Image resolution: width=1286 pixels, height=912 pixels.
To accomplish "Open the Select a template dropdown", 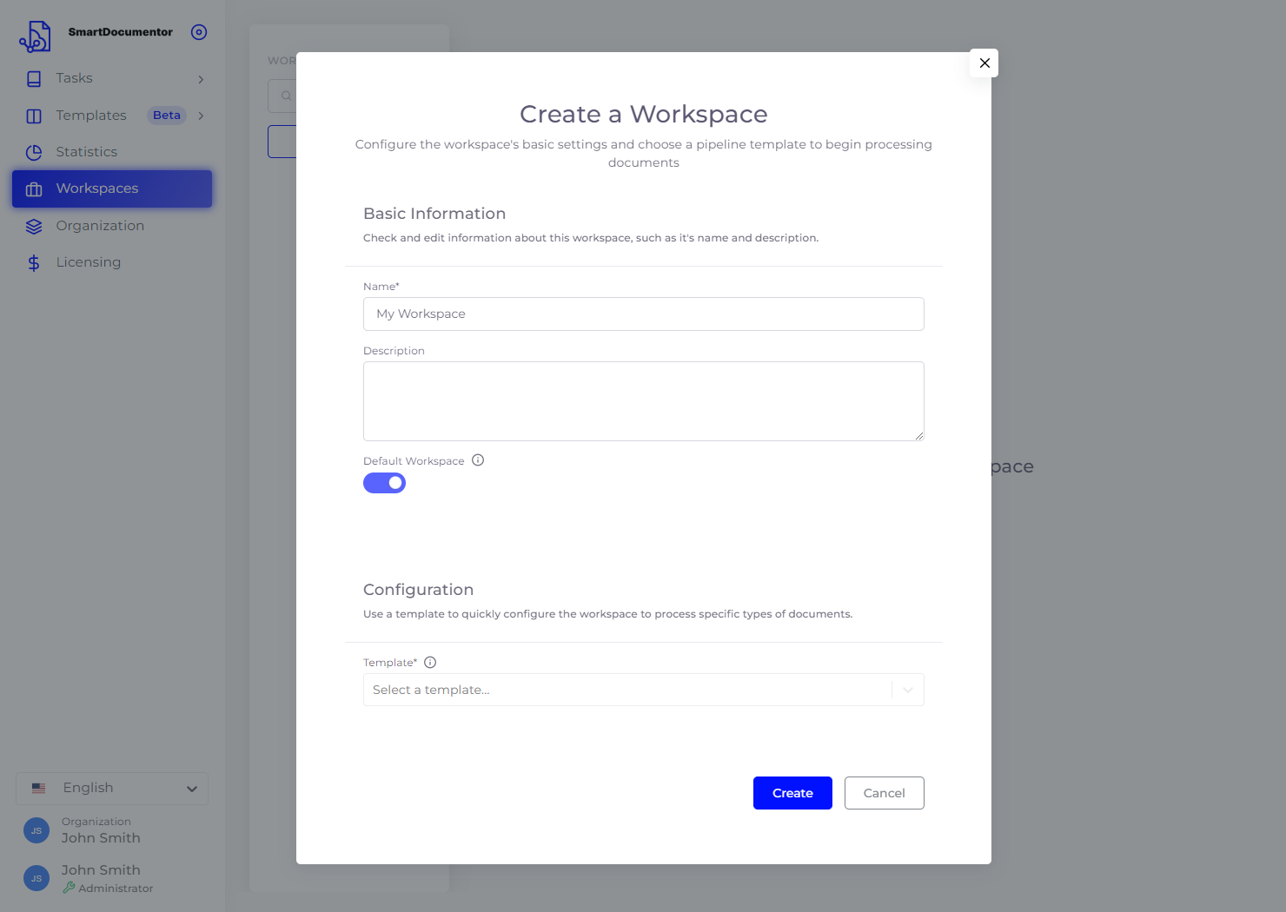I will 643,690.
